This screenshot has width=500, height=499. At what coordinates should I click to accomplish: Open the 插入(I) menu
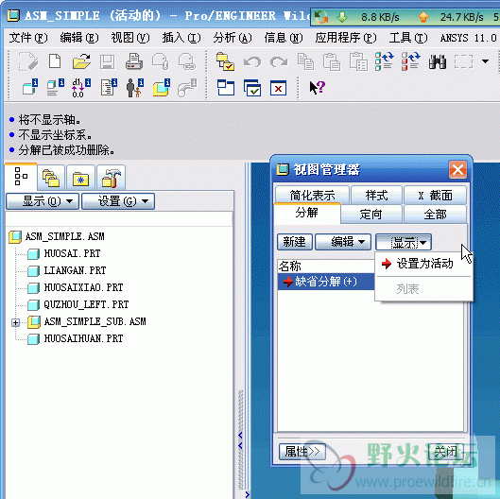[x=181, y=38]
